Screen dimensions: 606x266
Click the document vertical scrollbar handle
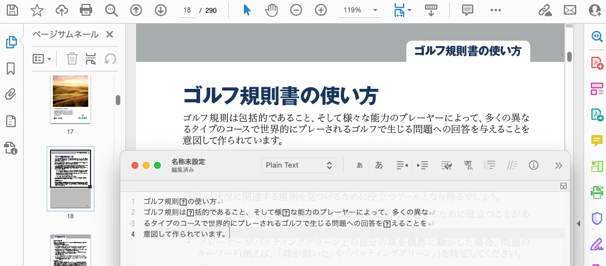(x=569, y=56)
